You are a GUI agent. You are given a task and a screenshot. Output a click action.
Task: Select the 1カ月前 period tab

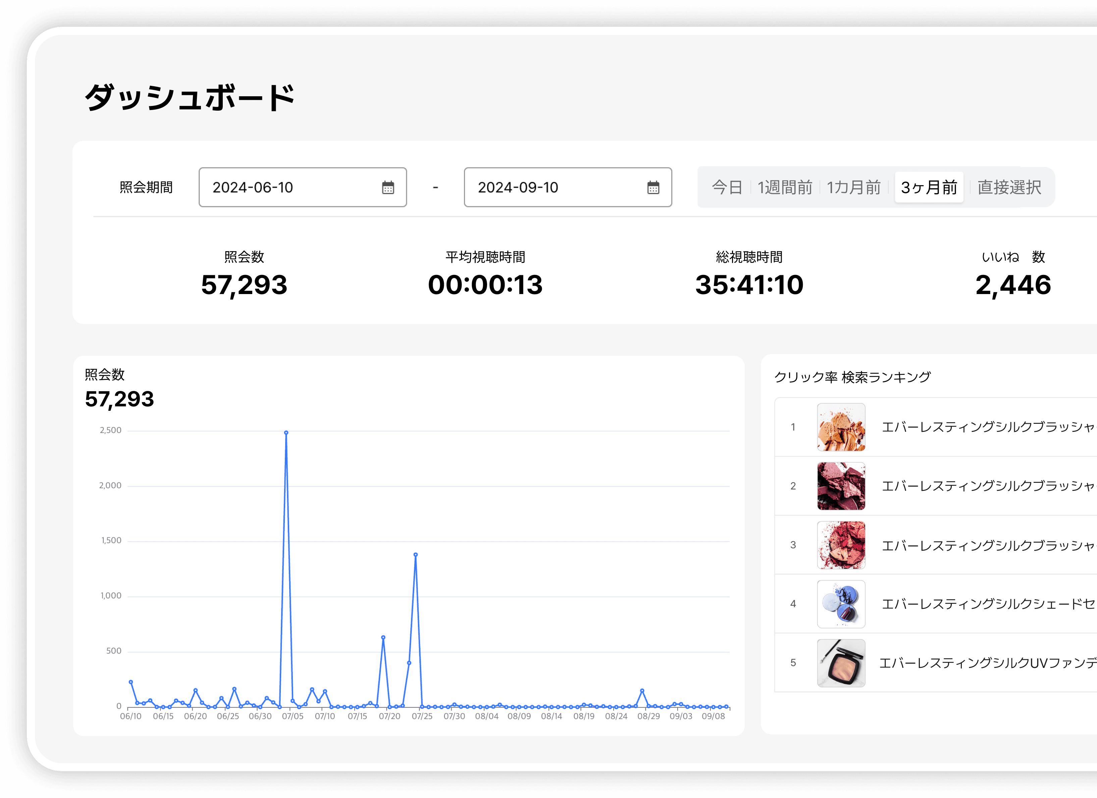854,187
